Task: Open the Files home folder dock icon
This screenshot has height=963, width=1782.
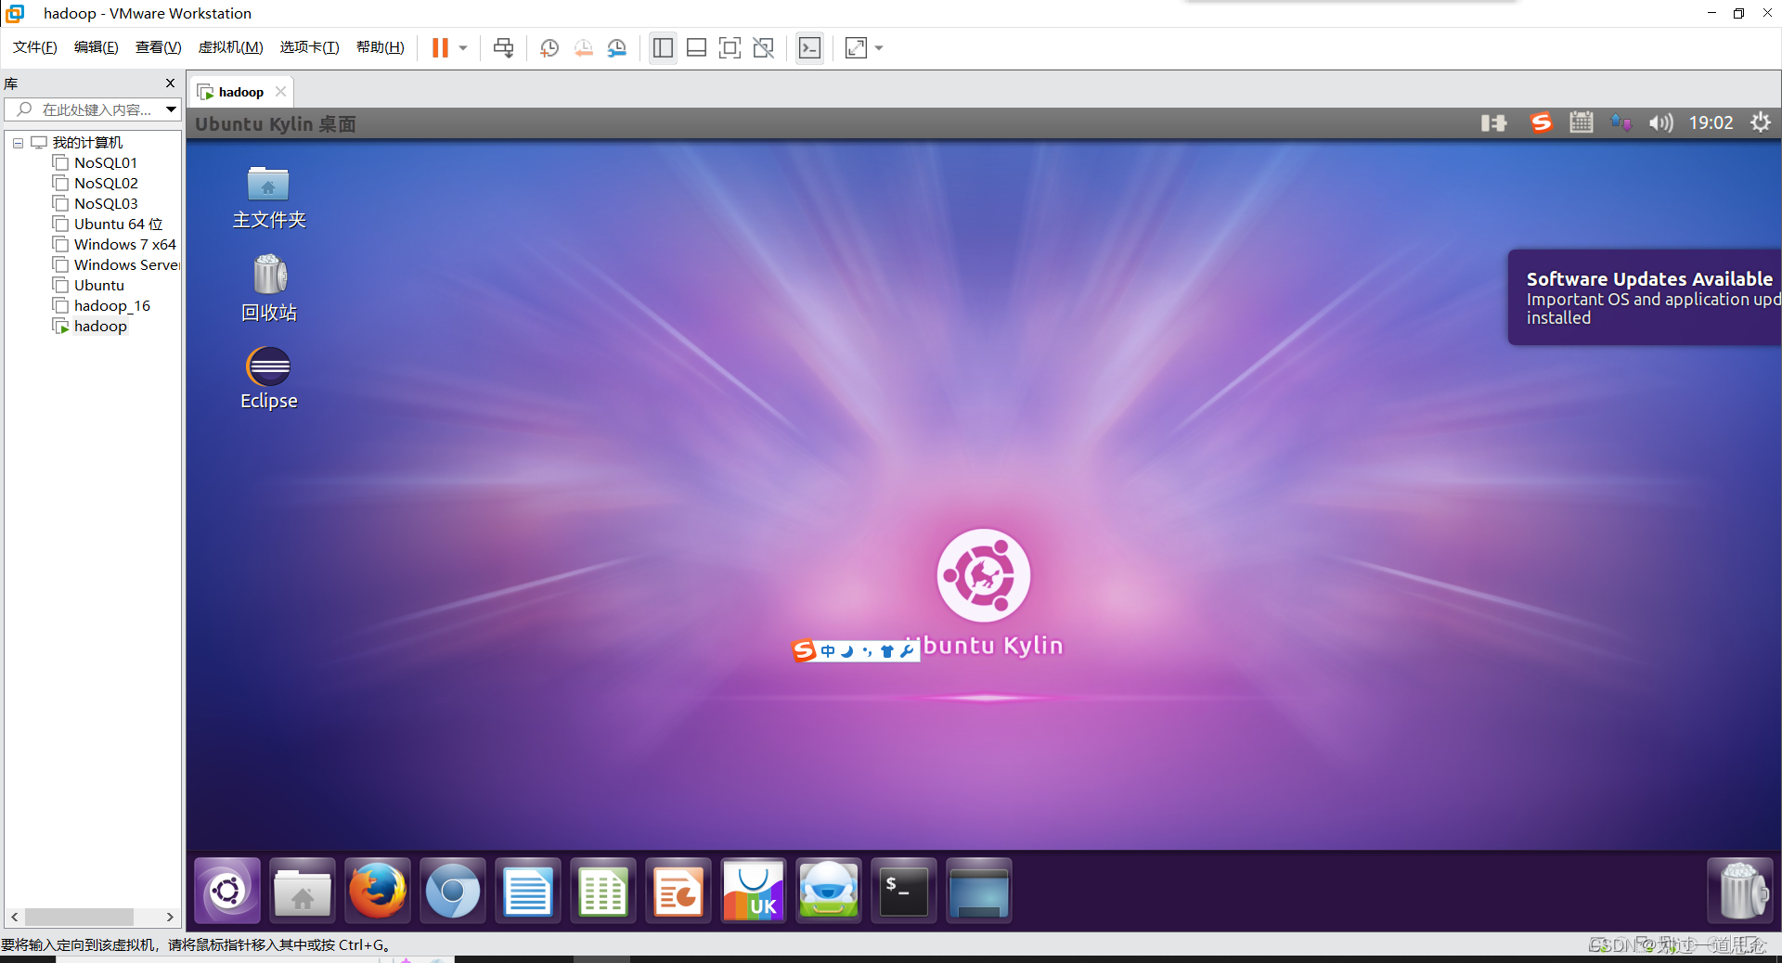Action: tap(303, 891)
